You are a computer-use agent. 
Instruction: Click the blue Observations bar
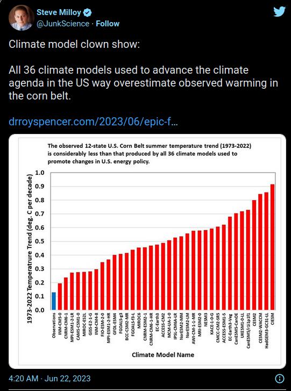[x=54, y=301]
